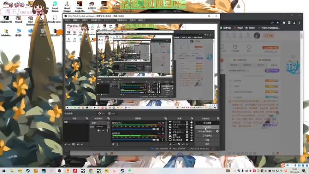Click the 麦克风/Aux volume slider
This screenshot has height=174, width=309.
134,129
